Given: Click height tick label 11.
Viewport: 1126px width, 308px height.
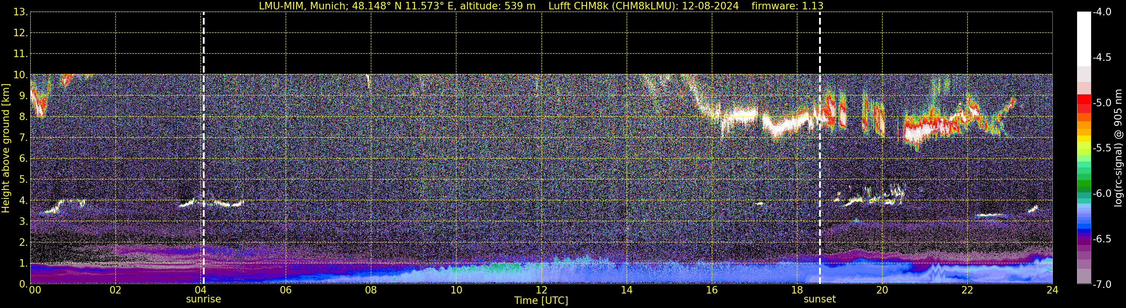Looking at the screenshot, I should click(20, 54).
